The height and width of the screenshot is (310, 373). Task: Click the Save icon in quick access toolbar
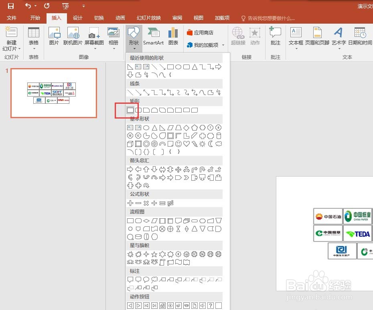pos(11,6)
